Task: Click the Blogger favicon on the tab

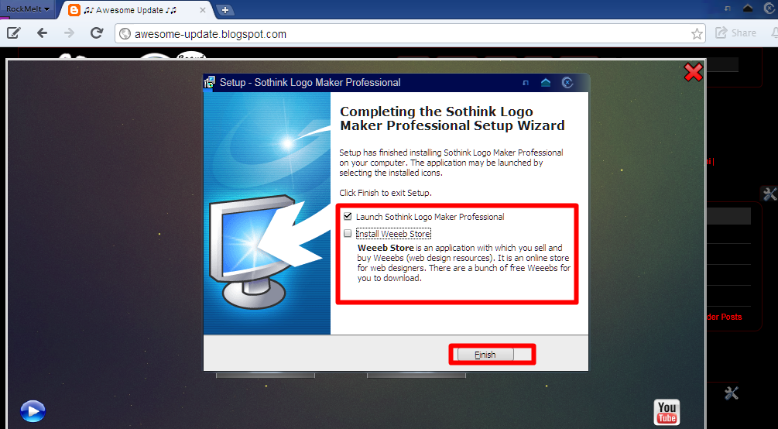Action: click(74, 10)
